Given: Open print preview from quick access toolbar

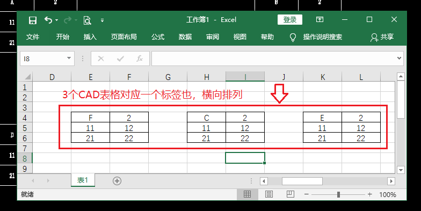Looking at the screenshot, I should click(87, 20).
